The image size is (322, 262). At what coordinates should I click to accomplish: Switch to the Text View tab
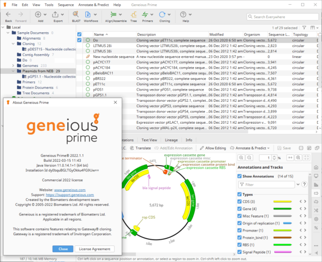pos(149,140)
